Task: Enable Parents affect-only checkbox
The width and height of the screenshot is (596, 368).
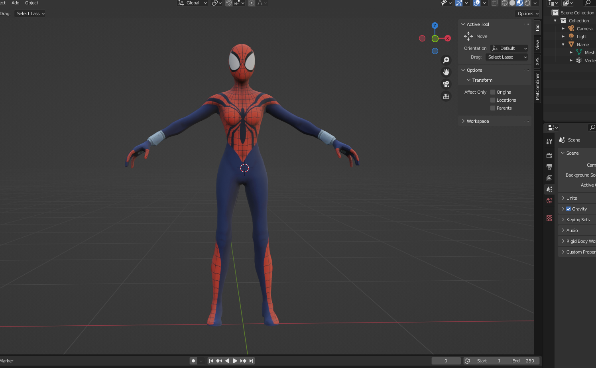Action: (x=493, y=108)
